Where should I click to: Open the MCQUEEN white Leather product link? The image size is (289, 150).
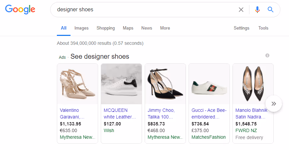click(x=120, y=113)
